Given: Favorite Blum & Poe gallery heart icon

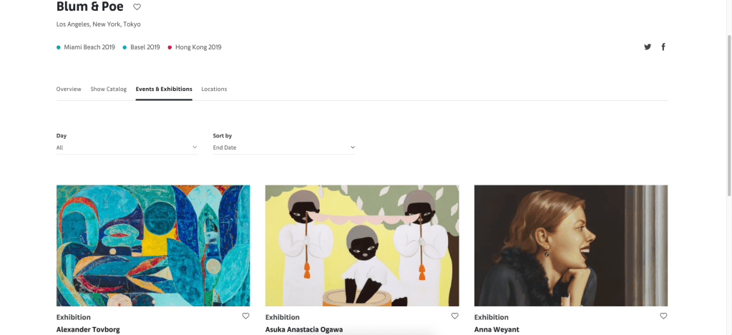Looking at the screenshot, I should pyautogui.click(x=137, y=7).
